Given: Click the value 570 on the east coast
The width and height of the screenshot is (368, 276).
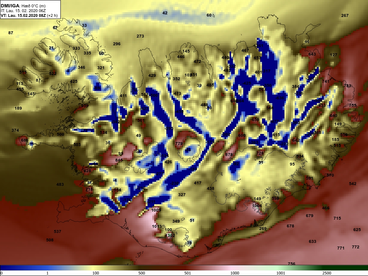Looking at the screenshot, I should 330,175.
